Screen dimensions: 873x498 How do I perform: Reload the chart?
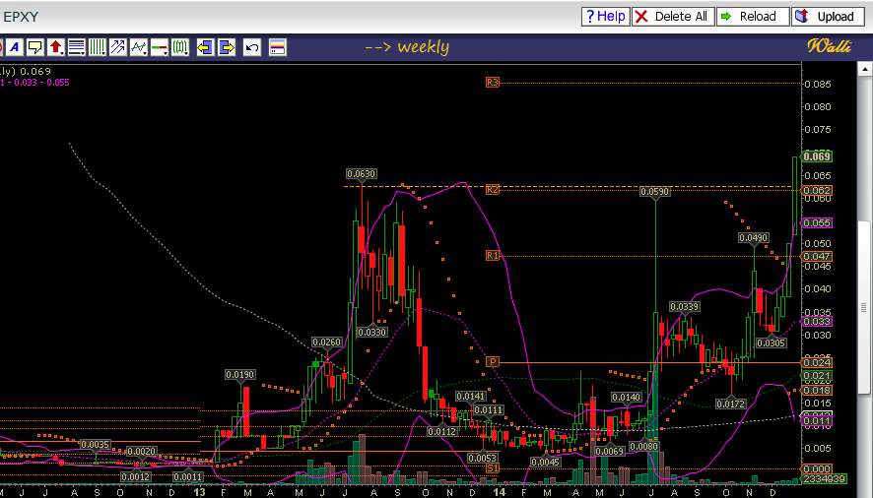pyautogui.click(x=752, y=16)
